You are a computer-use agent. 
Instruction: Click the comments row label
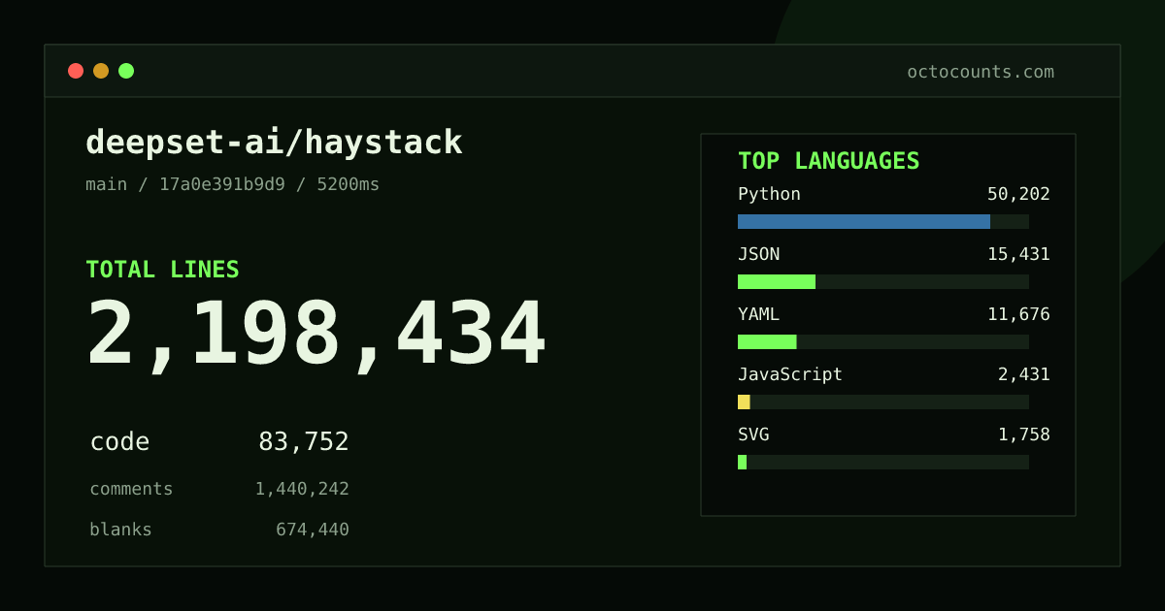(x=131, y=489)
